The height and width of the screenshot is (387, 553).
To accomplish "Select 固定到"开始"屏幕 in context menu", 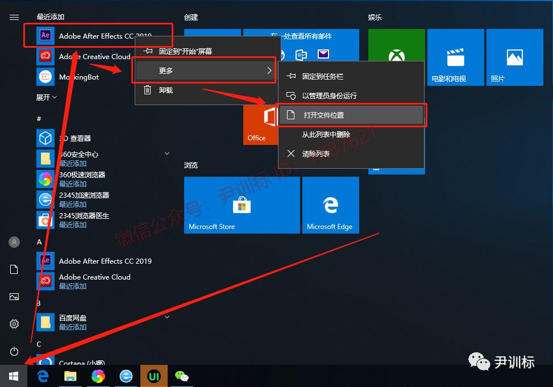I will [207, 51].
